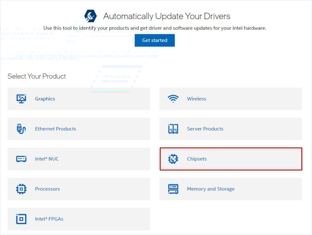Select the Chipsets text link
The image size is (312, 235).
tap(197, 159)
